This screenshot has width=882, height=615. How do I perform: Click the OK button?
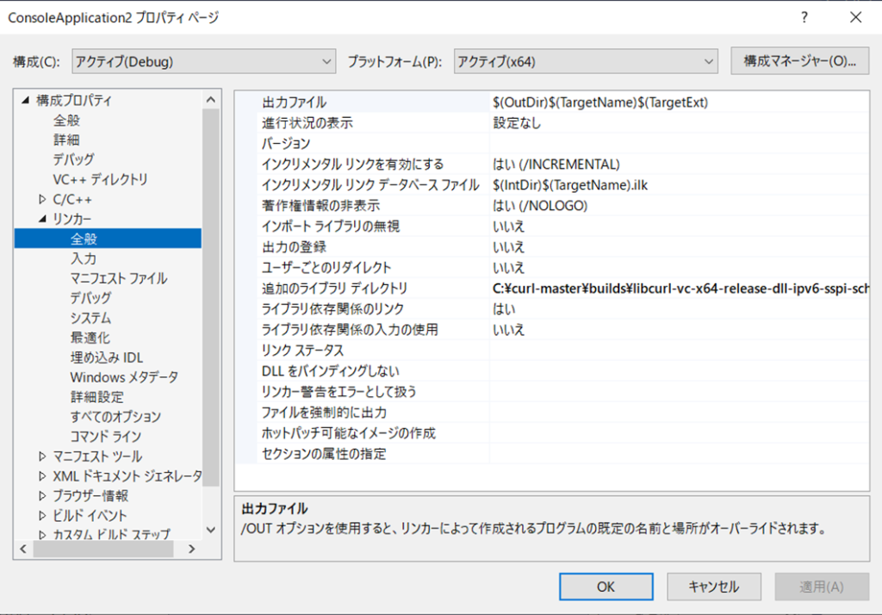point(606,587)
